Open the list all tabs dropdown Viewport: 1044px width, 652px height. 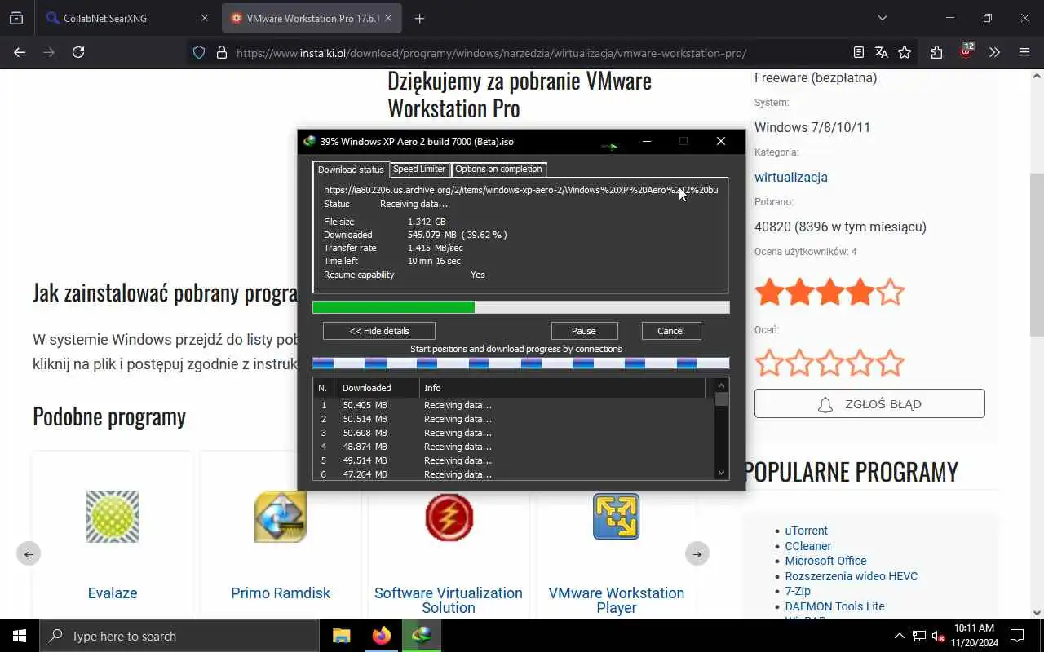882,18
